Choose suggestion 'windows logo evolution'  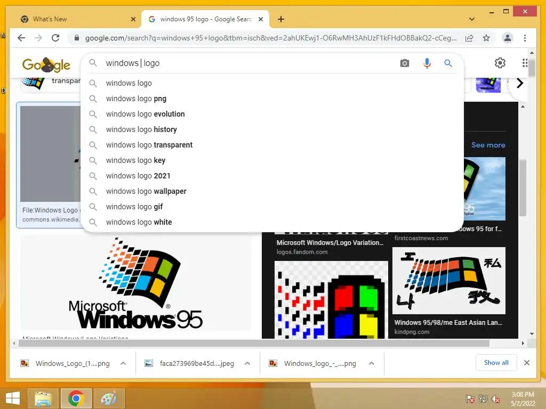[x=272, y=114]
